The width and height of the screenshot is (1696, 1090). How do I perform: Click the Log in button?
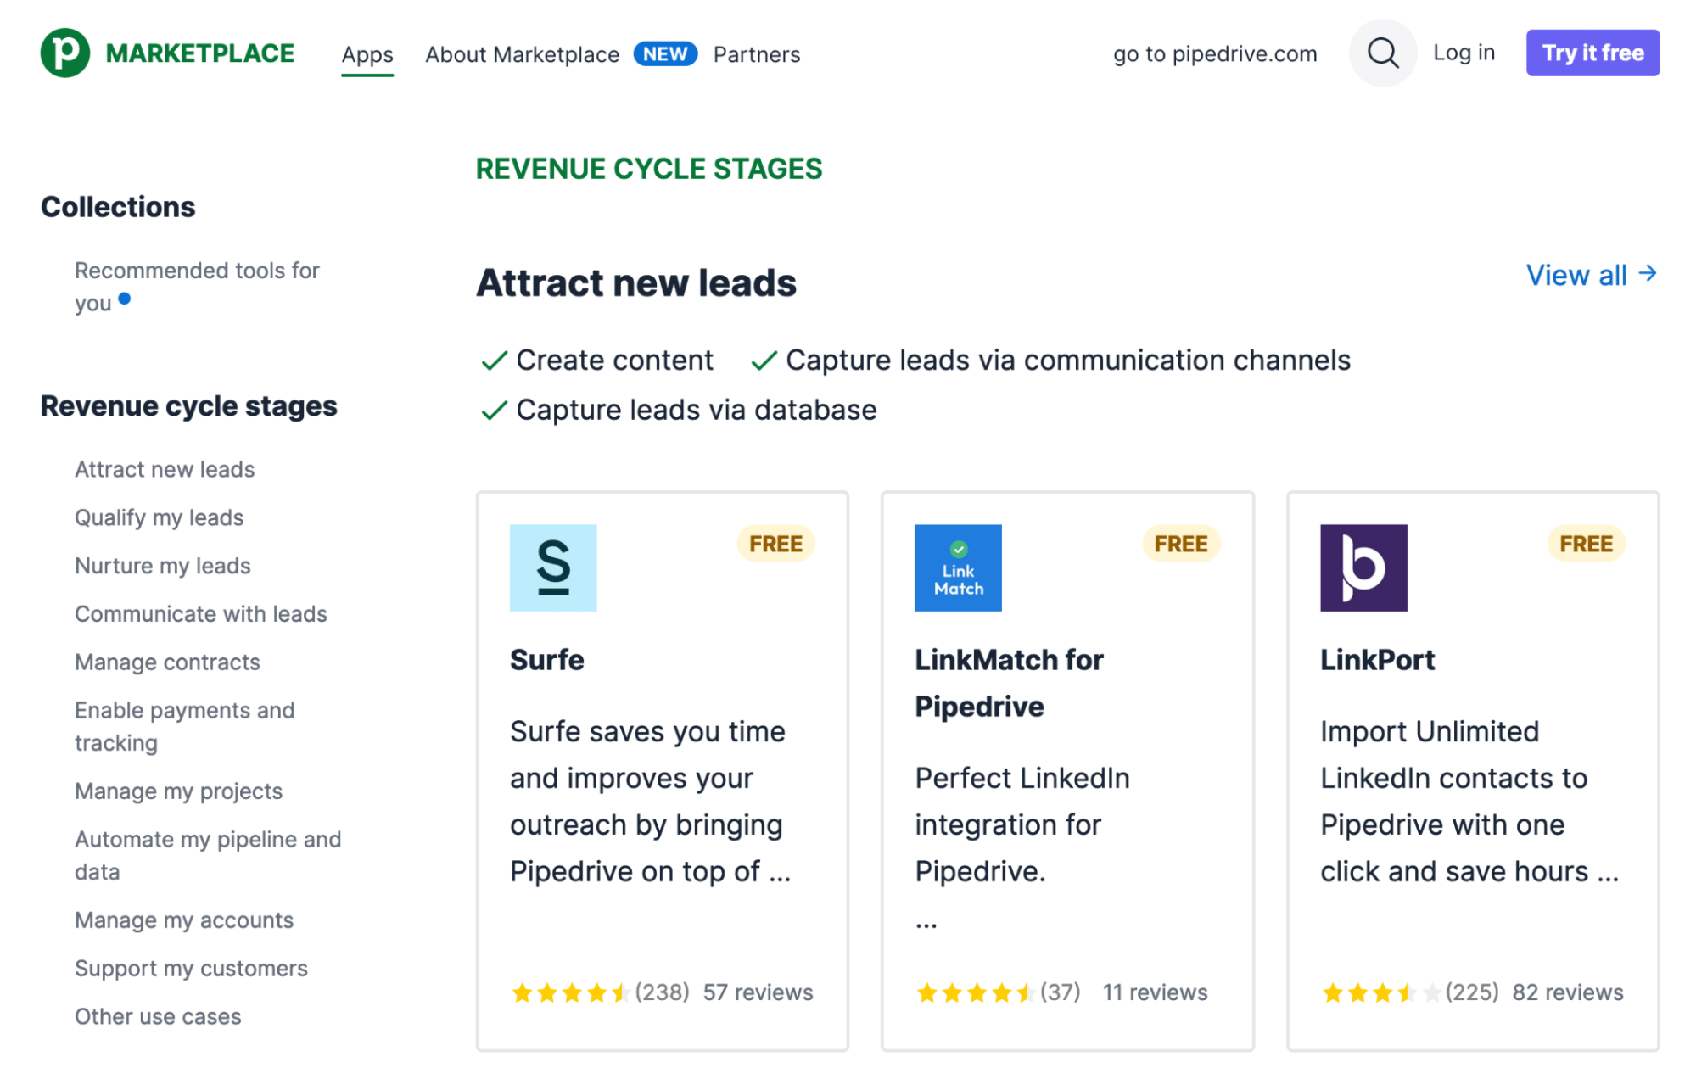(x=1465, y=53)
